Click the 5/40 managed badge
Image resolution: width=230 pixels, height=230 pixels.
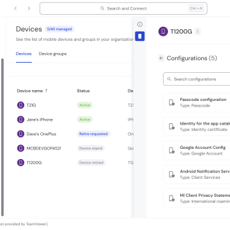coord(59,29)
